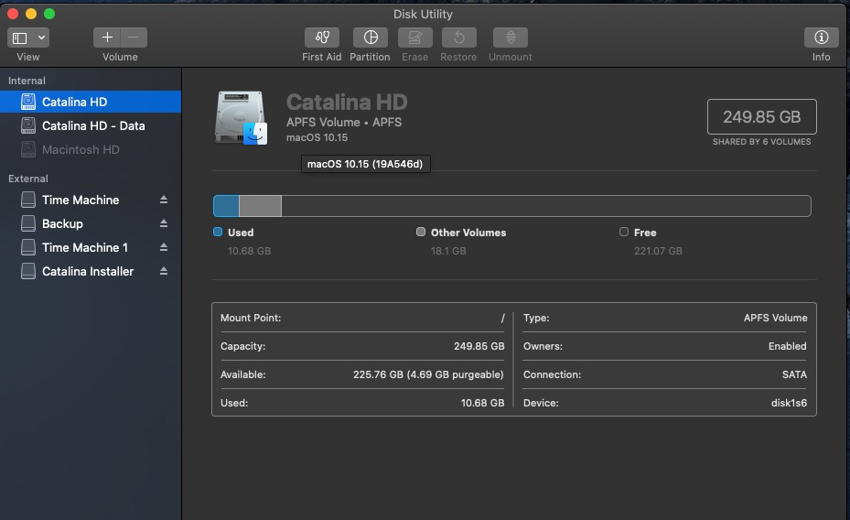Open the View sidebar layout button

pos(20,38)
